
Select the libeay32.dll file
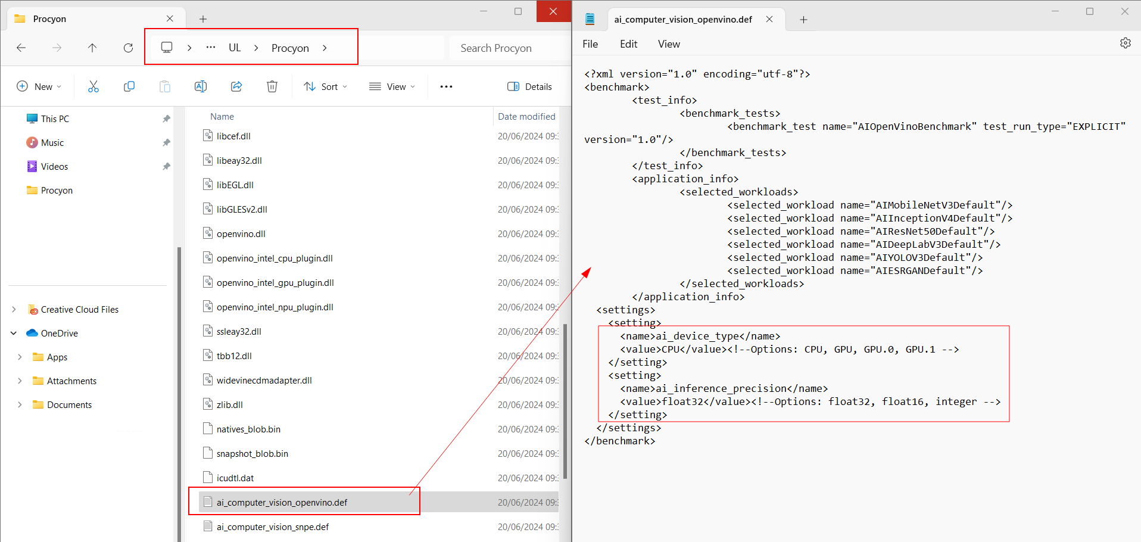(x=239, y=160)
